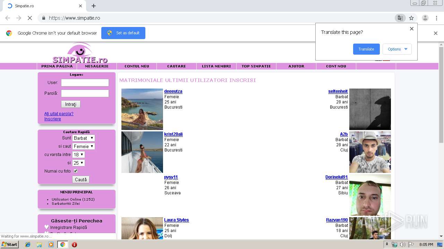Open krist20ali profile link
444x249 pixels.
173,134
